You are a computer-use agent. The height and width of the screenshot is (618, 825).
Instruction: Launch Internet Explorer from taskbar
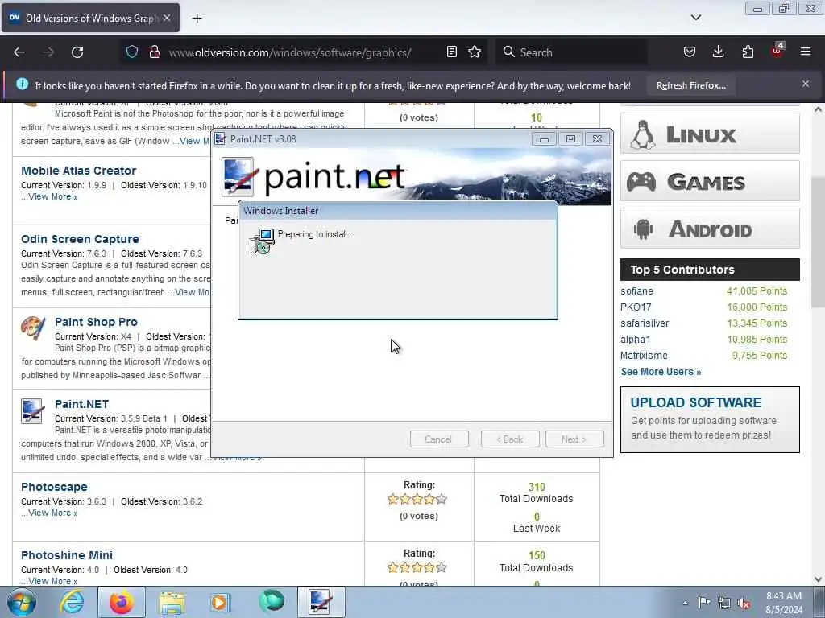(72, 602)
